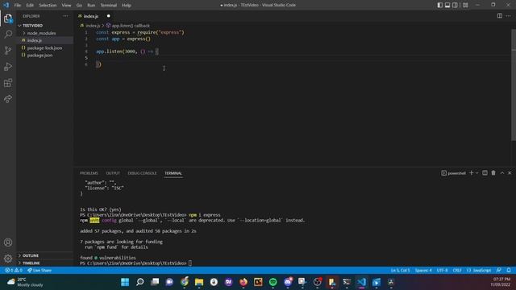
Task: Open the Help menu
Action: (127, 5)
